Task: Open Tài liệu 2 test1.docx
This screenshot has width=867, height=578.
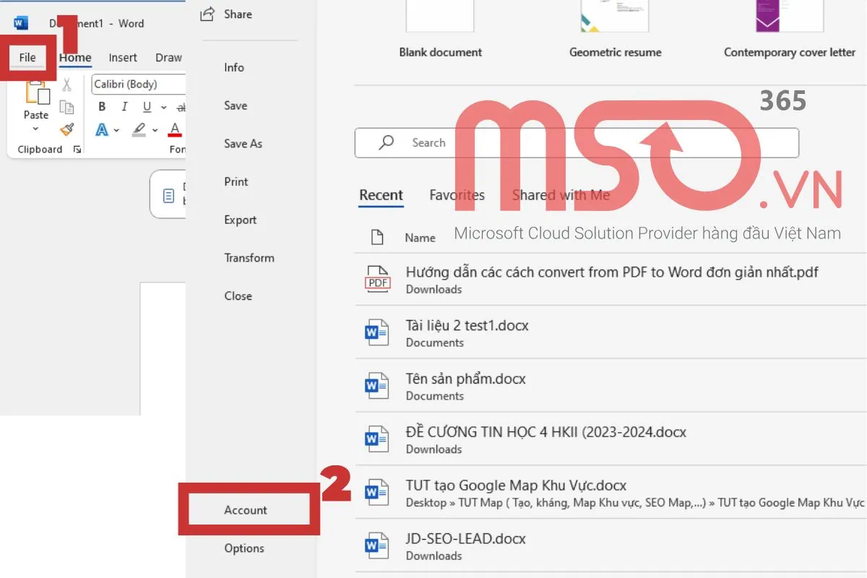Action: pyautogui.click(x=611, y=333)
